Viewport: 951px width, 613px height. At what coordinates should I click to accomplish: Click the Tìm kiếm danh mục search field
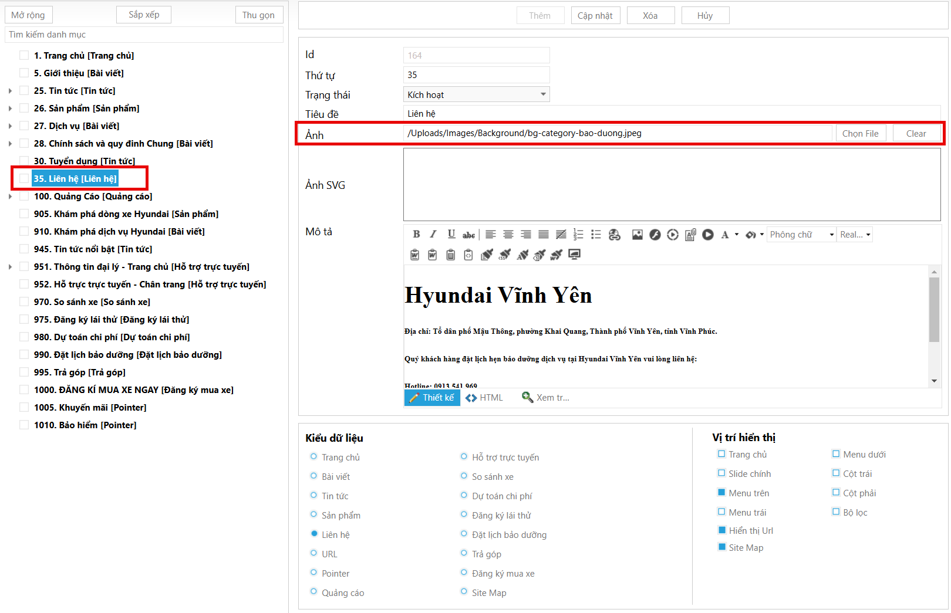tap(144, 35)
